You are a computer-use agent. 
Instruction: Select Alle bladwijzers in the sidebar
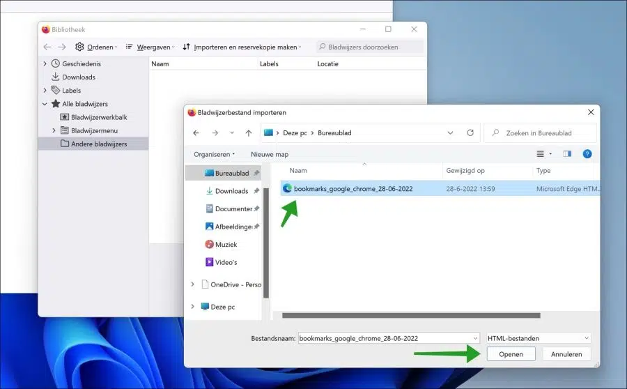click(85, 104)
